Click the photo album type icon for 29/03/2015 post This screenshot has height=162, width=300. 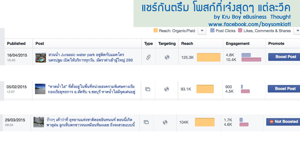pyautogui.click(x=146, y=122)
